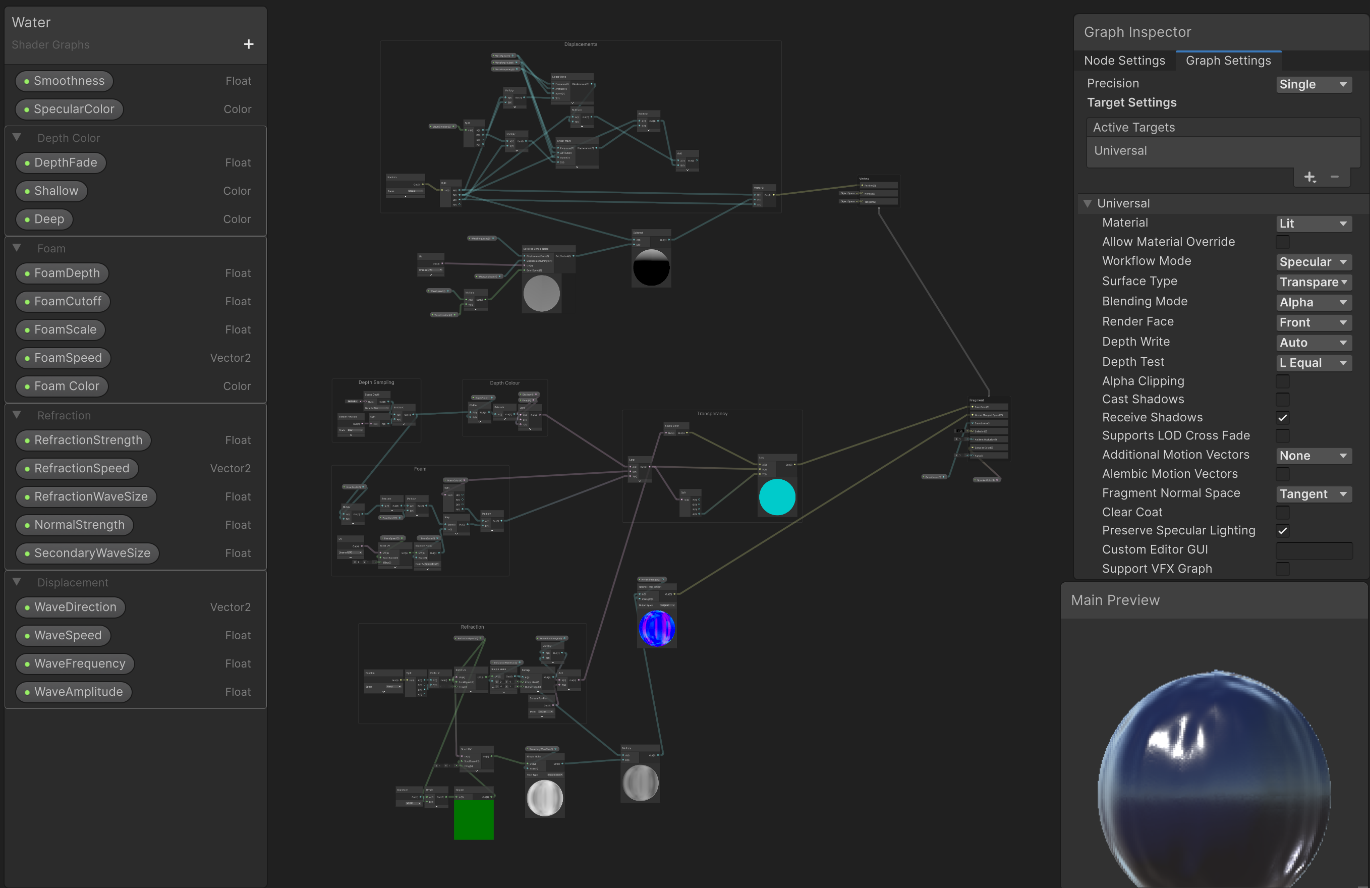Select the RefractionWaveSize property
The image size is (1370, 888).
(86, 497)
